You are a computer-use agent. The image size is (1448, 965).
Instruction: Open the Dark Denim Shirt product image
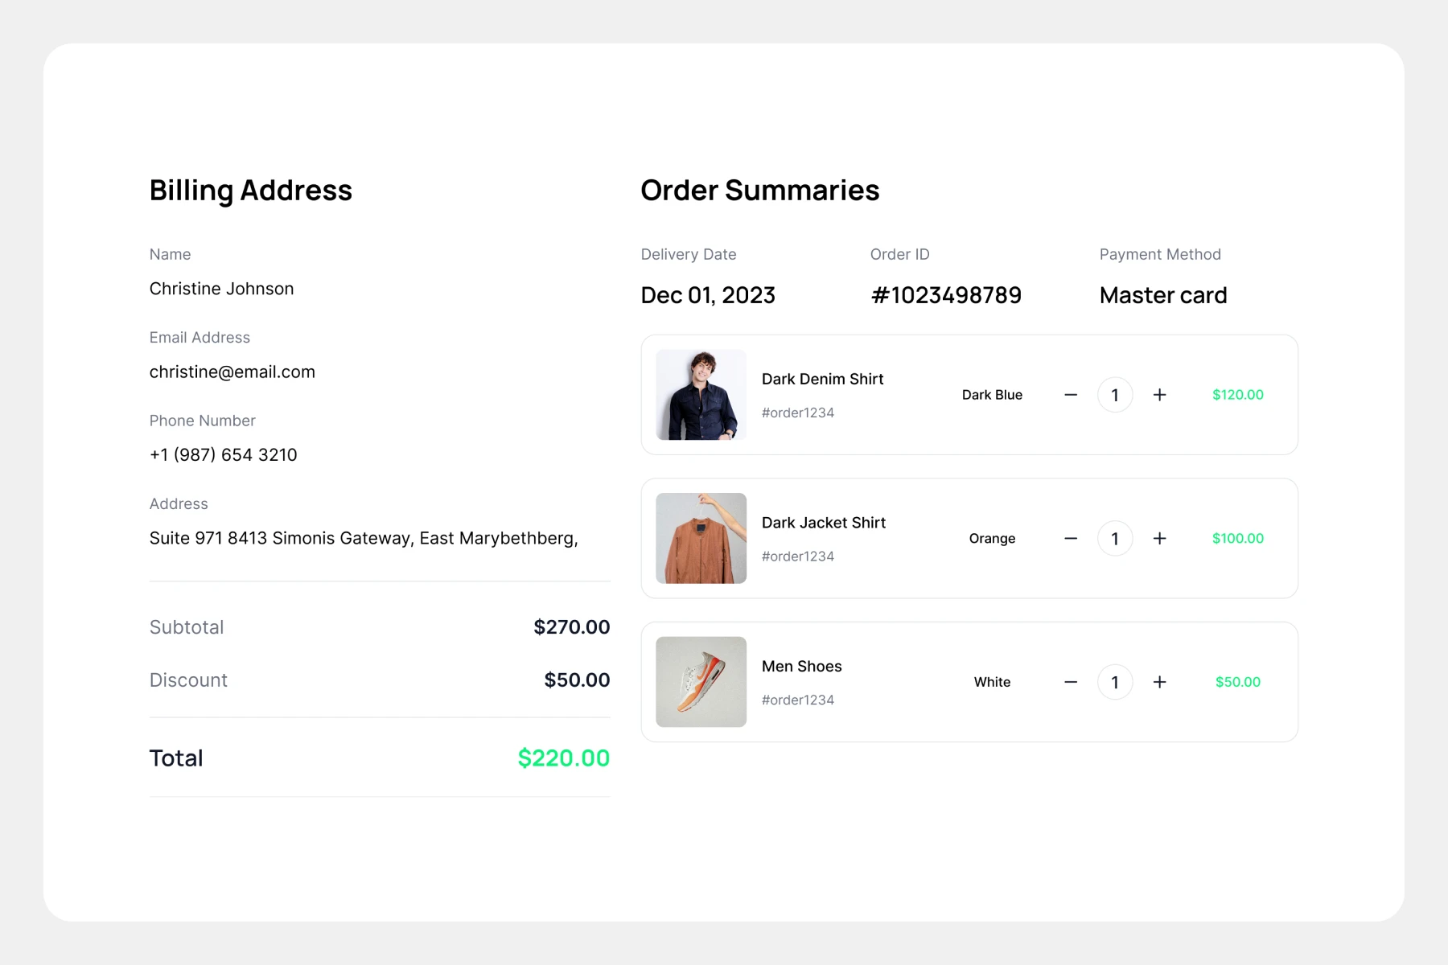pos(701,395)
